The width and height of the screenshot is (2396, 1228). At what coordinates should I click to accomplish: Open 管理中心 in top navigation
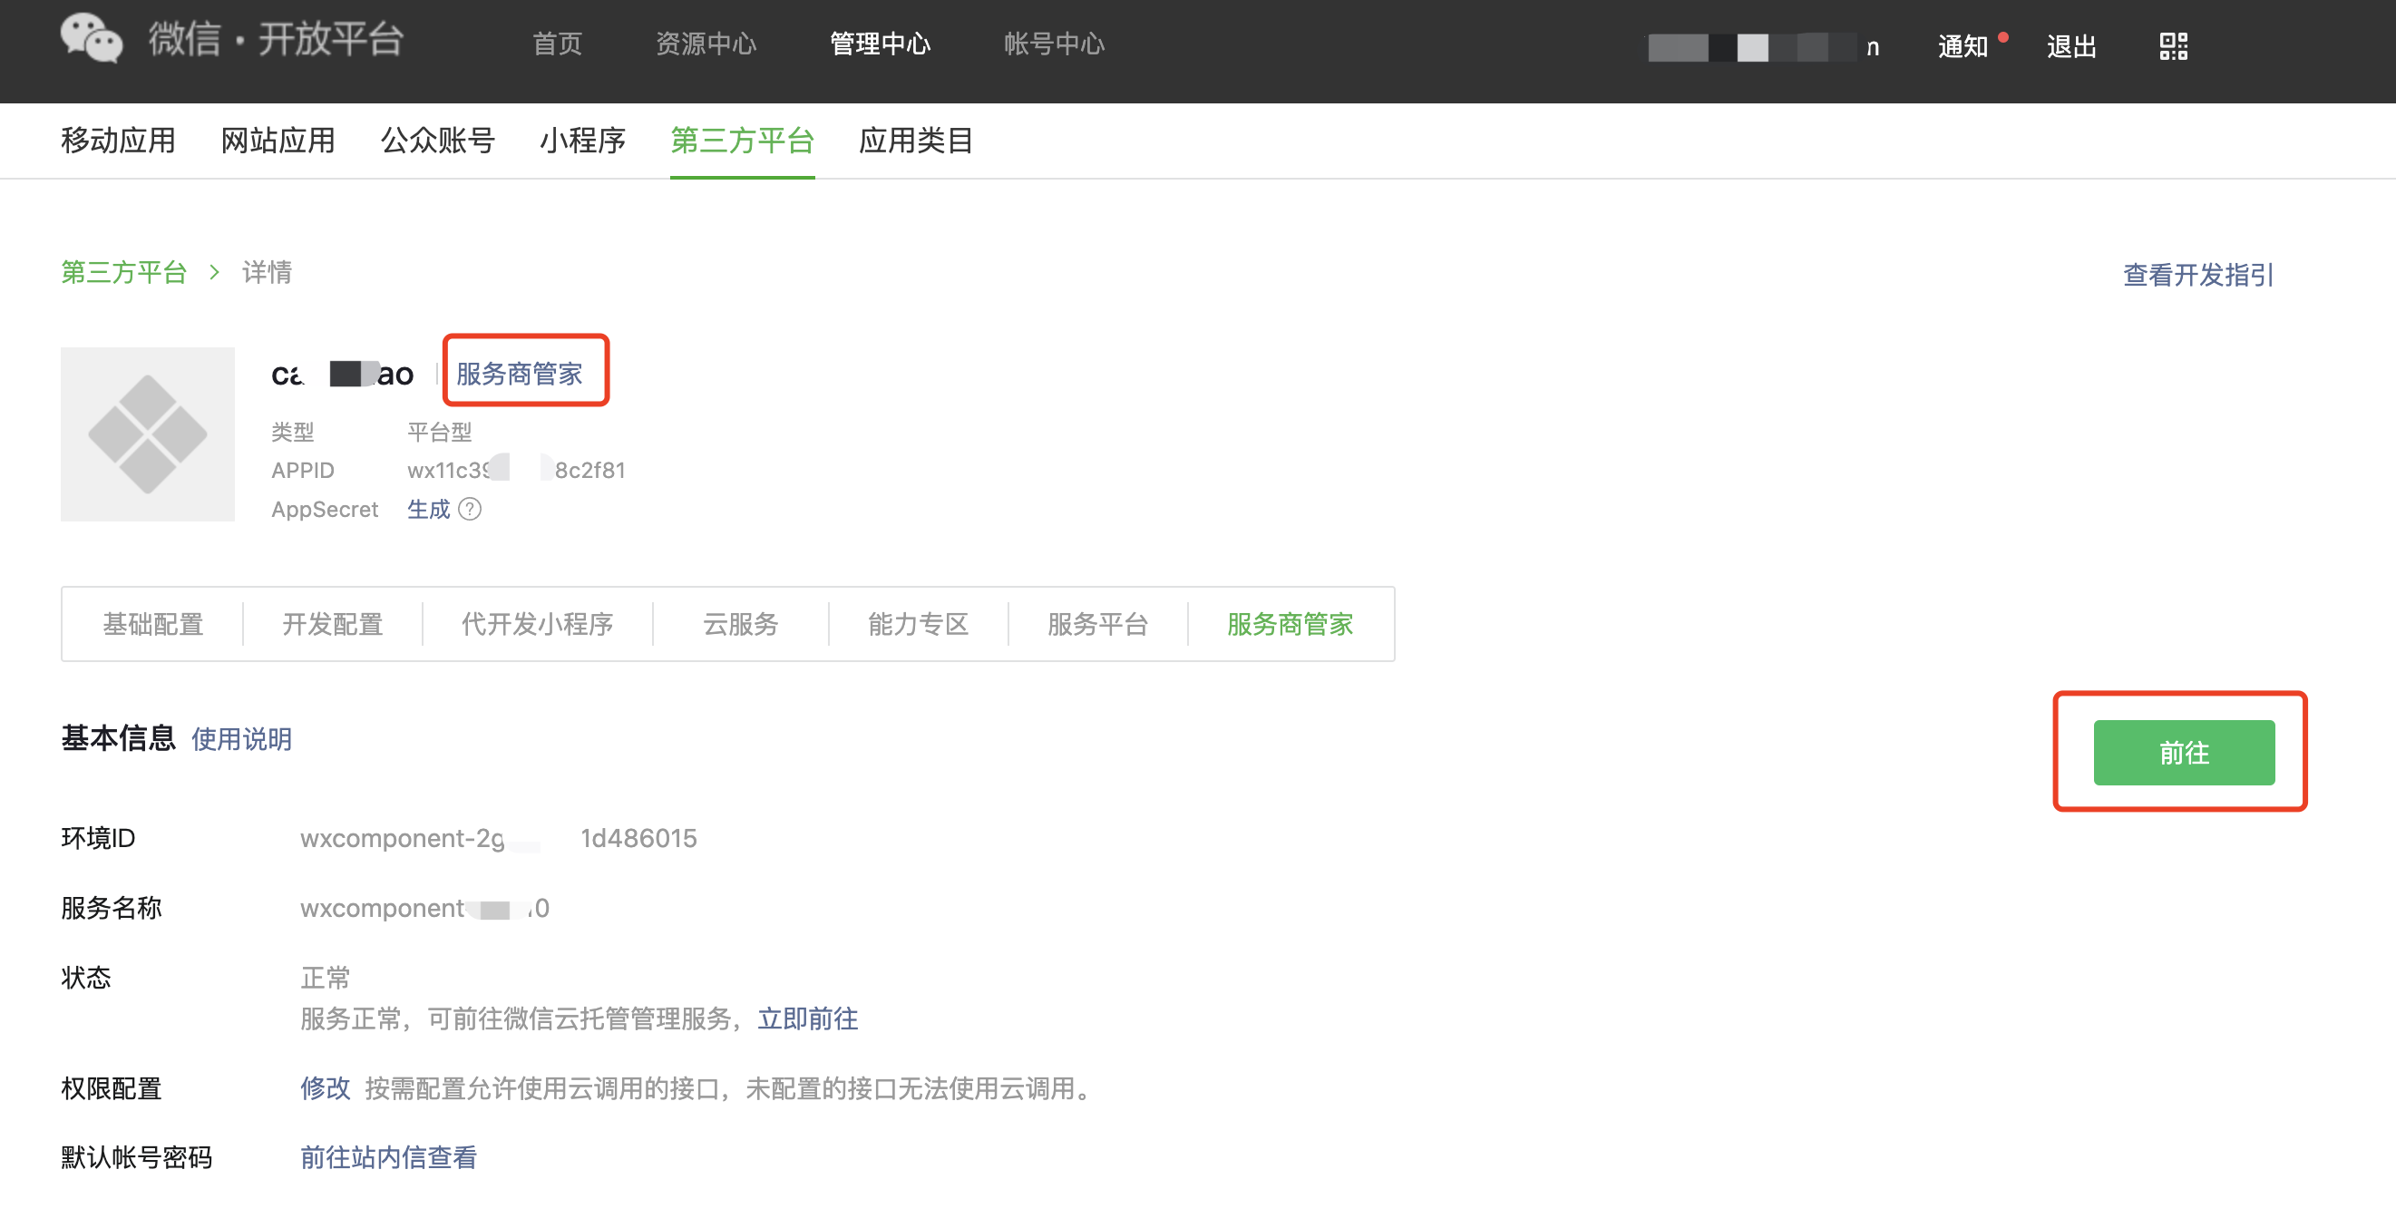[x=880, y=44]
